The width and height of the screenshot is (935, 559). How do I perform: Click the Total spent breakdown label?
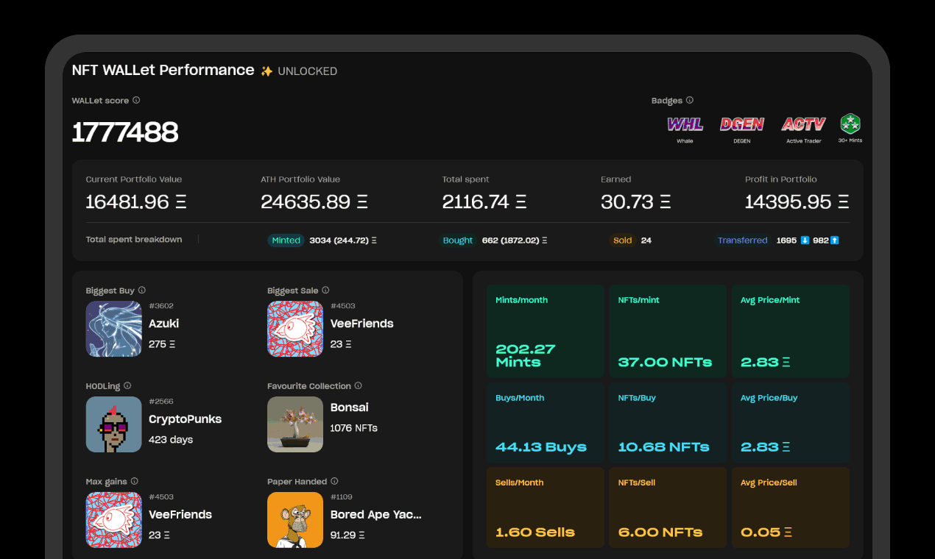(134, 240)
